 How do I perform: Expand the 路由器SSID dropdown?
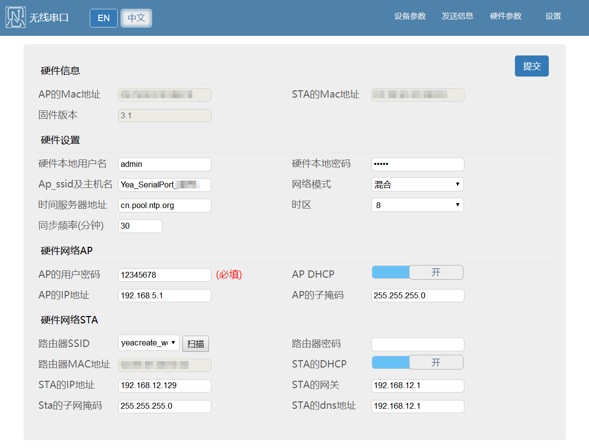tap(149, 343)
